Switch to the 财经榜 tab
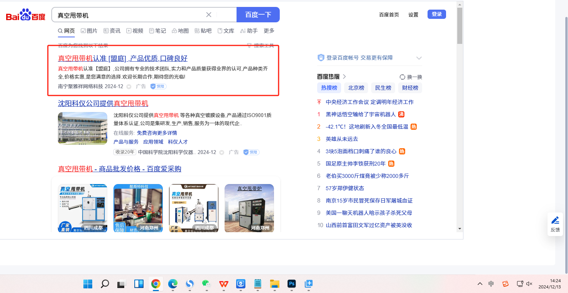The height and width of the screenshot is (293, 568). point(410,88)
